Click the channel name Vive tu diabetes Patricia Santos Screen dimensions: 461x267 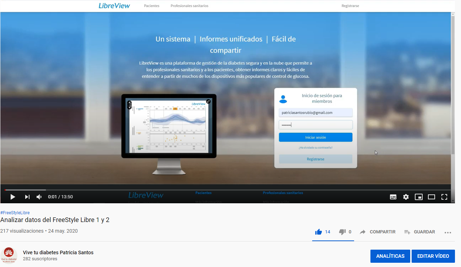58,252
